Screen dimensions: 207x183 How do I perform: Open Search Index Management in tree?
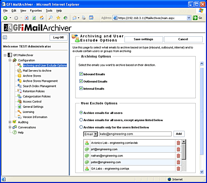point(39,86)
